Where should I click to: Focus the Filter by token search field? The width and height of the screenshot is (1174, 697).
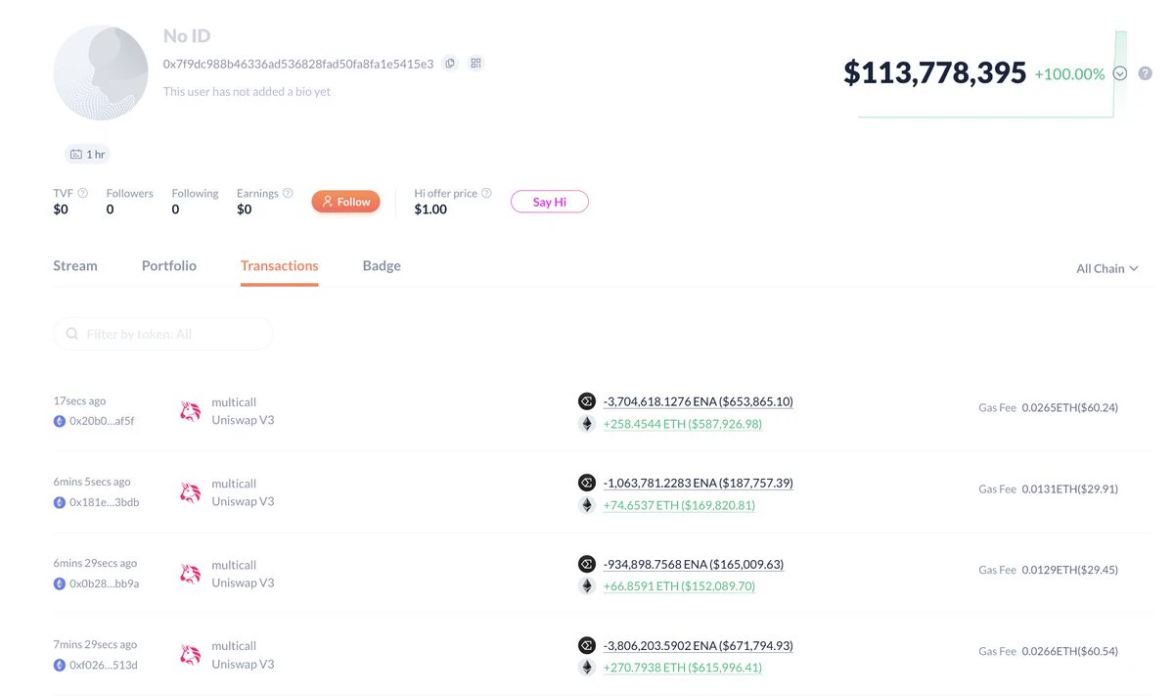coord(163,334)
